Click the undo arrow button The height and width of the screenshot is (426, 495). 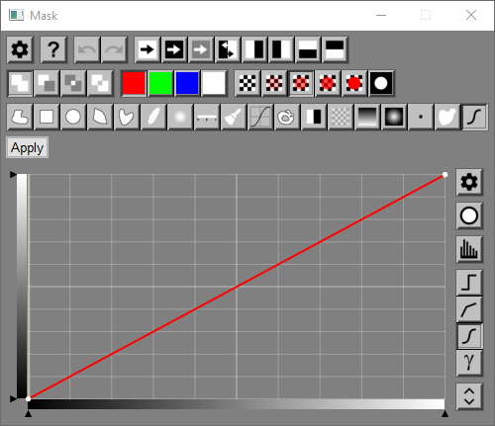[87, 49]
